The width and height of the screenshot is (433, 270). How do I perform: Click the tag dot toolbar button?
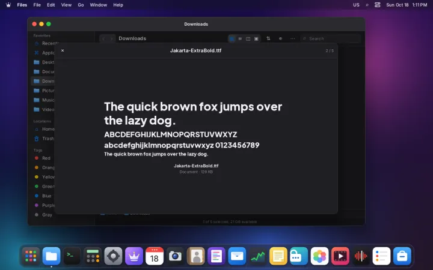pos(280,38)
